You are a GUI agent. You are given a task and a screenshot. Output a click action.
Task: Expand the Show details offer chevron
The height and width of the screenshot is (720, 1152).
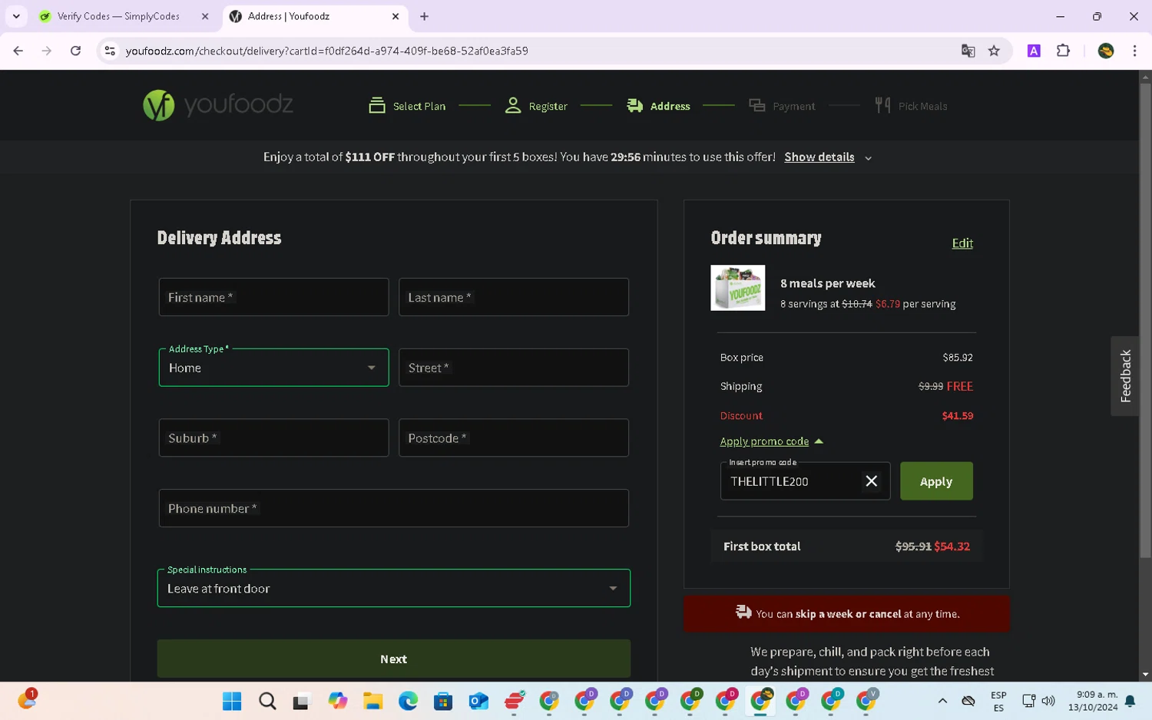tap(869, 158)
